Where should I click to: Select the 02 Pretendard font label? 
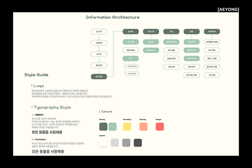pyautogui.click(x=39, y=139)
